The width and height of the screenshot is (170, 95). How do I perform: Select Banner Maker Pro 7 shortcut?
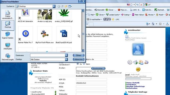(x=25, y=35)
